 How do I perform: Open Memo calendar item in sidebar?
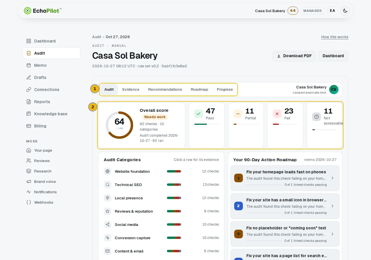pos(52,65)
